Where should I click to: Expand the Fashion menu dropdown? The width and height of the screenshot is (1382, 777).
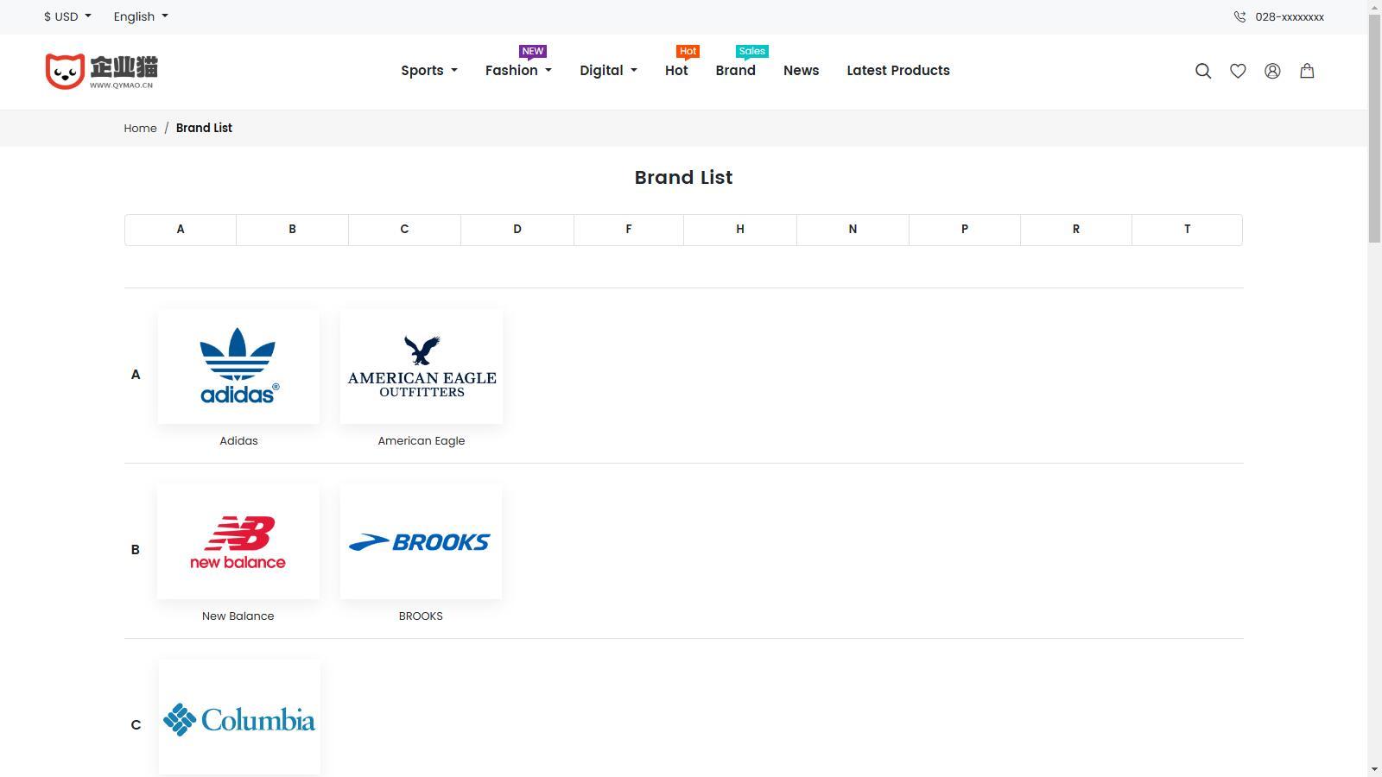click(518, 71)
